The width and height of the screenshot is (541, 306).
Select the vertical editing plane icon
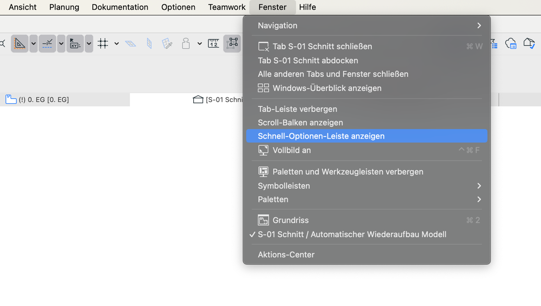(149, 44)
